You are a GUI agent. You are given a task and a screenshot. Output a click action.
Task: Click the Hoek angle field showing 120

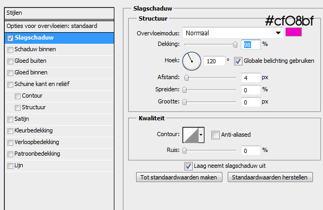coord(214,61)
